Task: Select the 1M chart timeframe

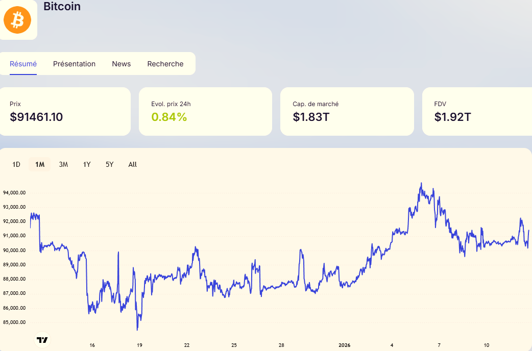Action: pos(40,164)
